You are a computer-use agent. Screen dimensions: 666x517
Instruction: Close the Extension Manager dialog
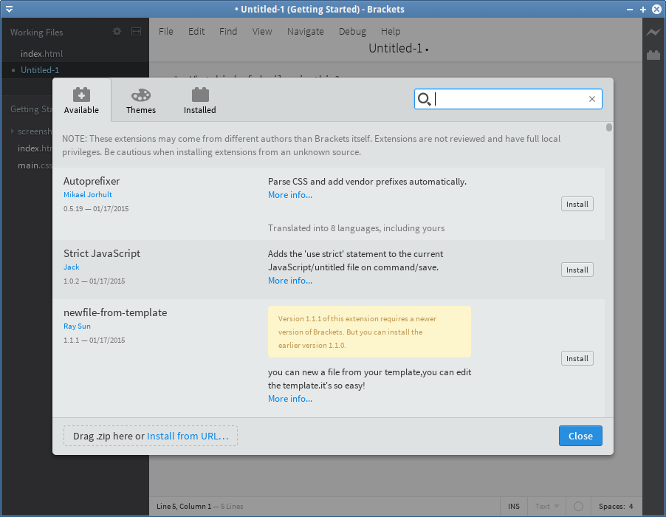580,436
